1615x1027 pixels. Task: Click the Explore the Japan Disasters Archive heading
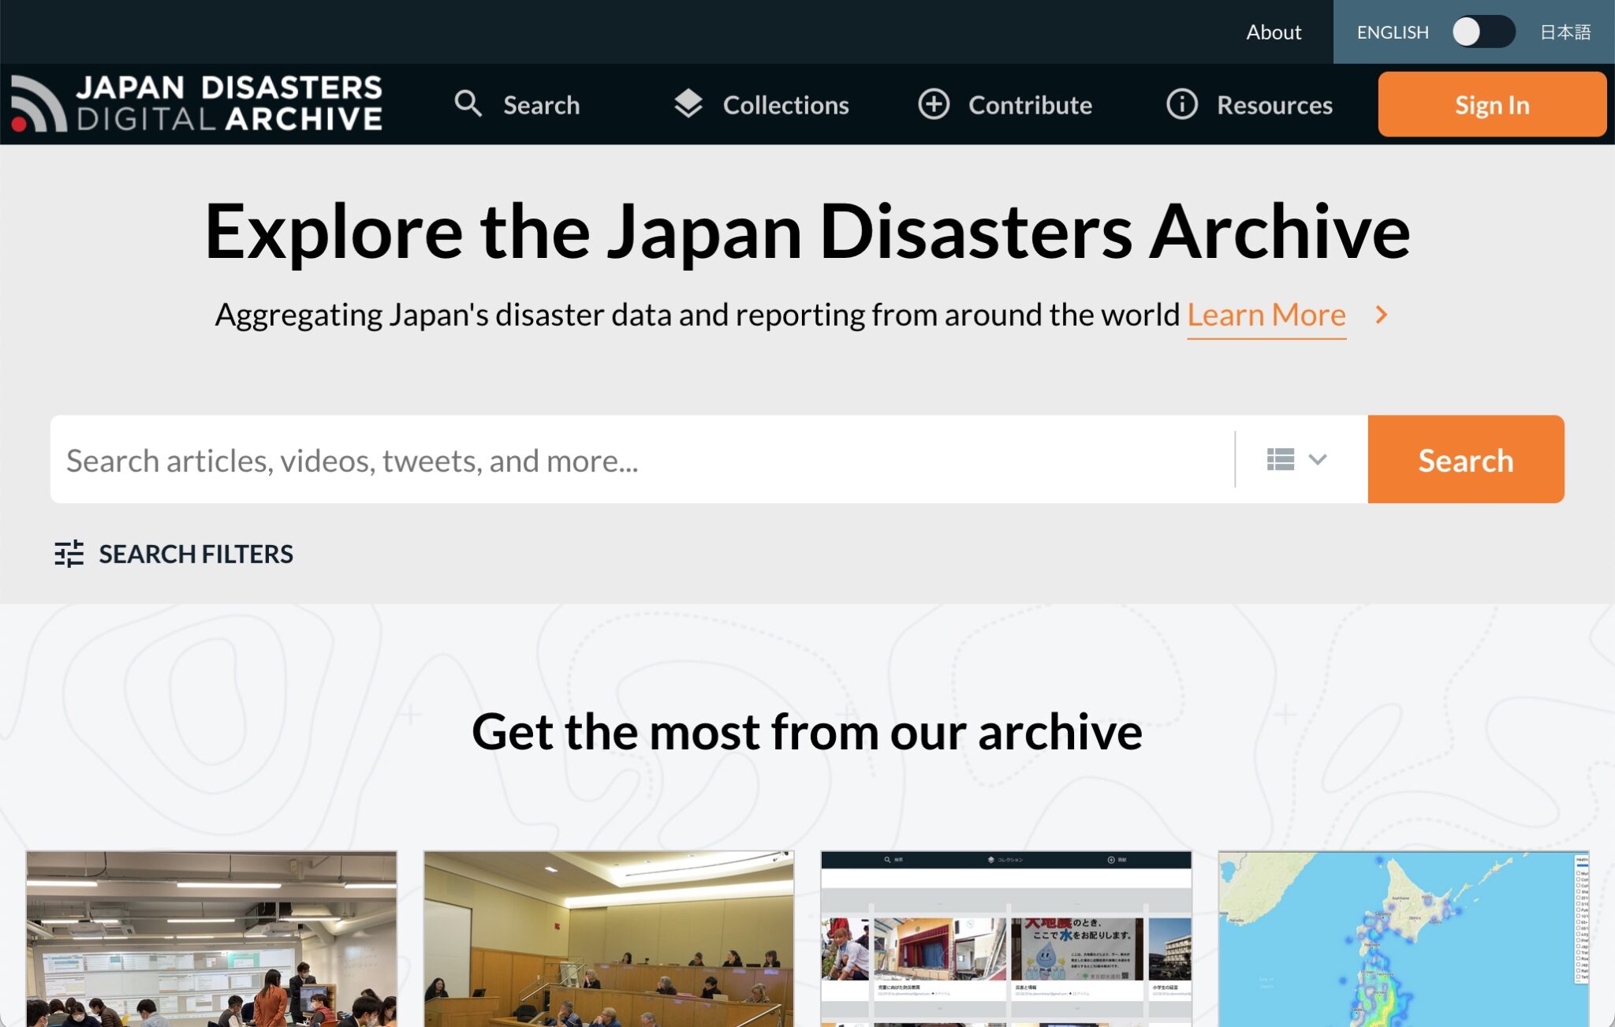[x=807, y=231]
